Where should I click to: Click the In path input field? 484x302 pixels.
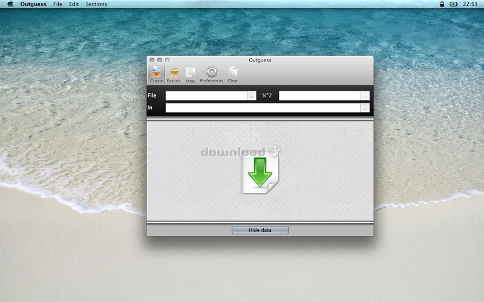(263, 108)
